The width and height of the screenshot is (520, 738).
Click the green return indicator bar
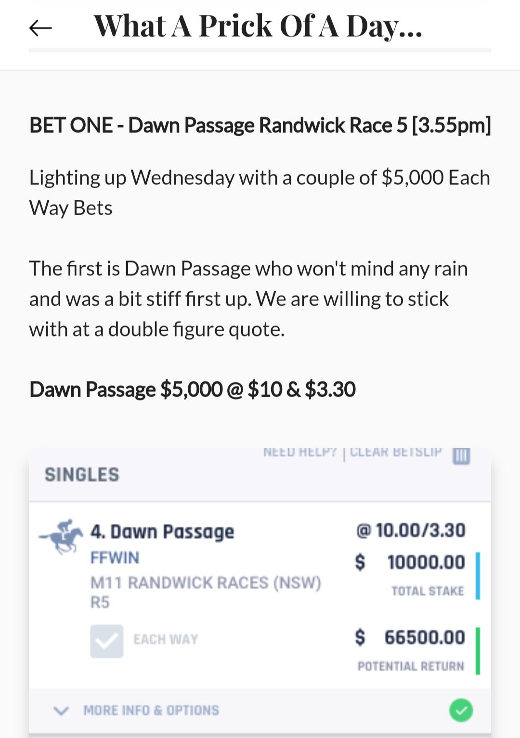tap(478, 651)
